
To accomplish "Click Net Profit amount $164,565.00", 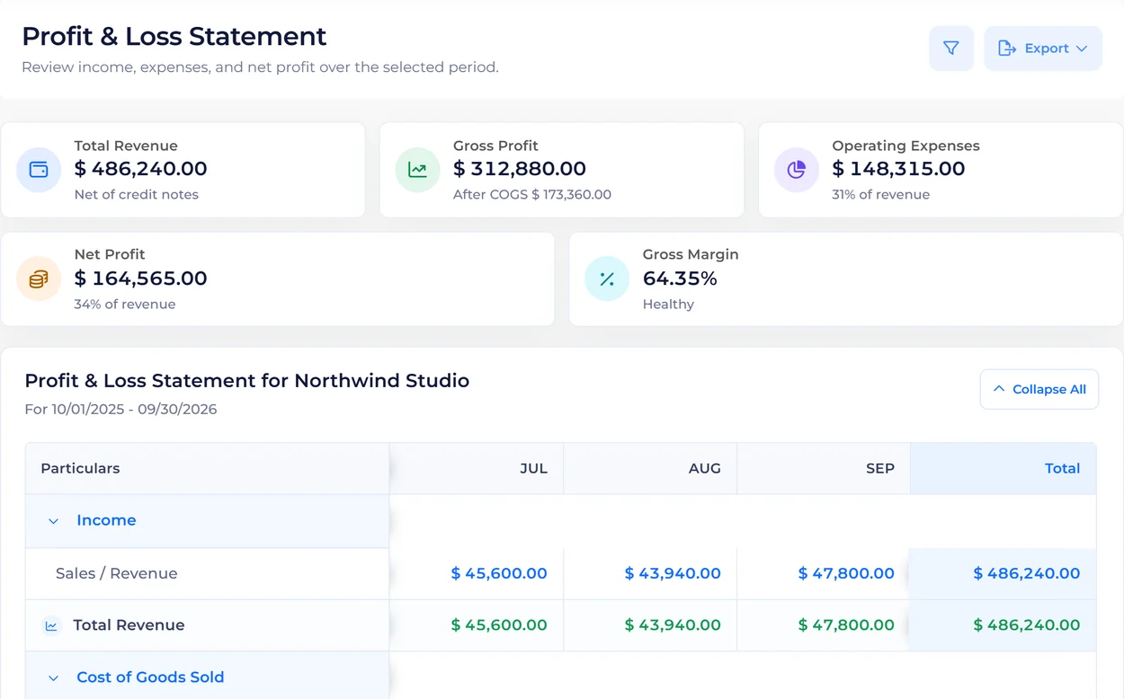I will [x=141, y=279].
